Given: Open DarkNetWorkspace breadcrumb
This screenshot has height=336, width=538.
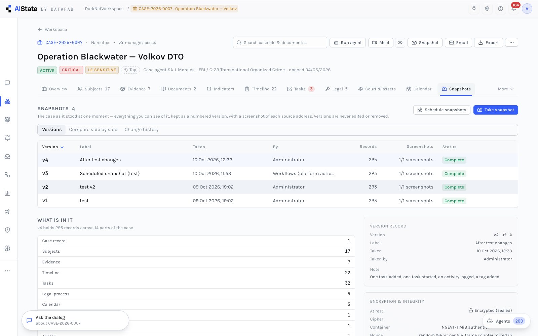Looking at the screenshot, I should click(x=104, y=9).
